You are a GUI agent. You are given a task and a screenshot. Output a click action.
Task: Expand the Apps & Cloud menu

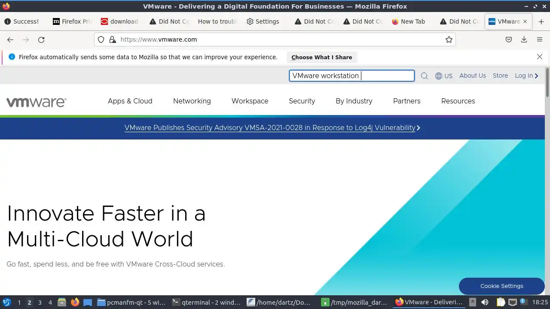[x=130, y=101]
